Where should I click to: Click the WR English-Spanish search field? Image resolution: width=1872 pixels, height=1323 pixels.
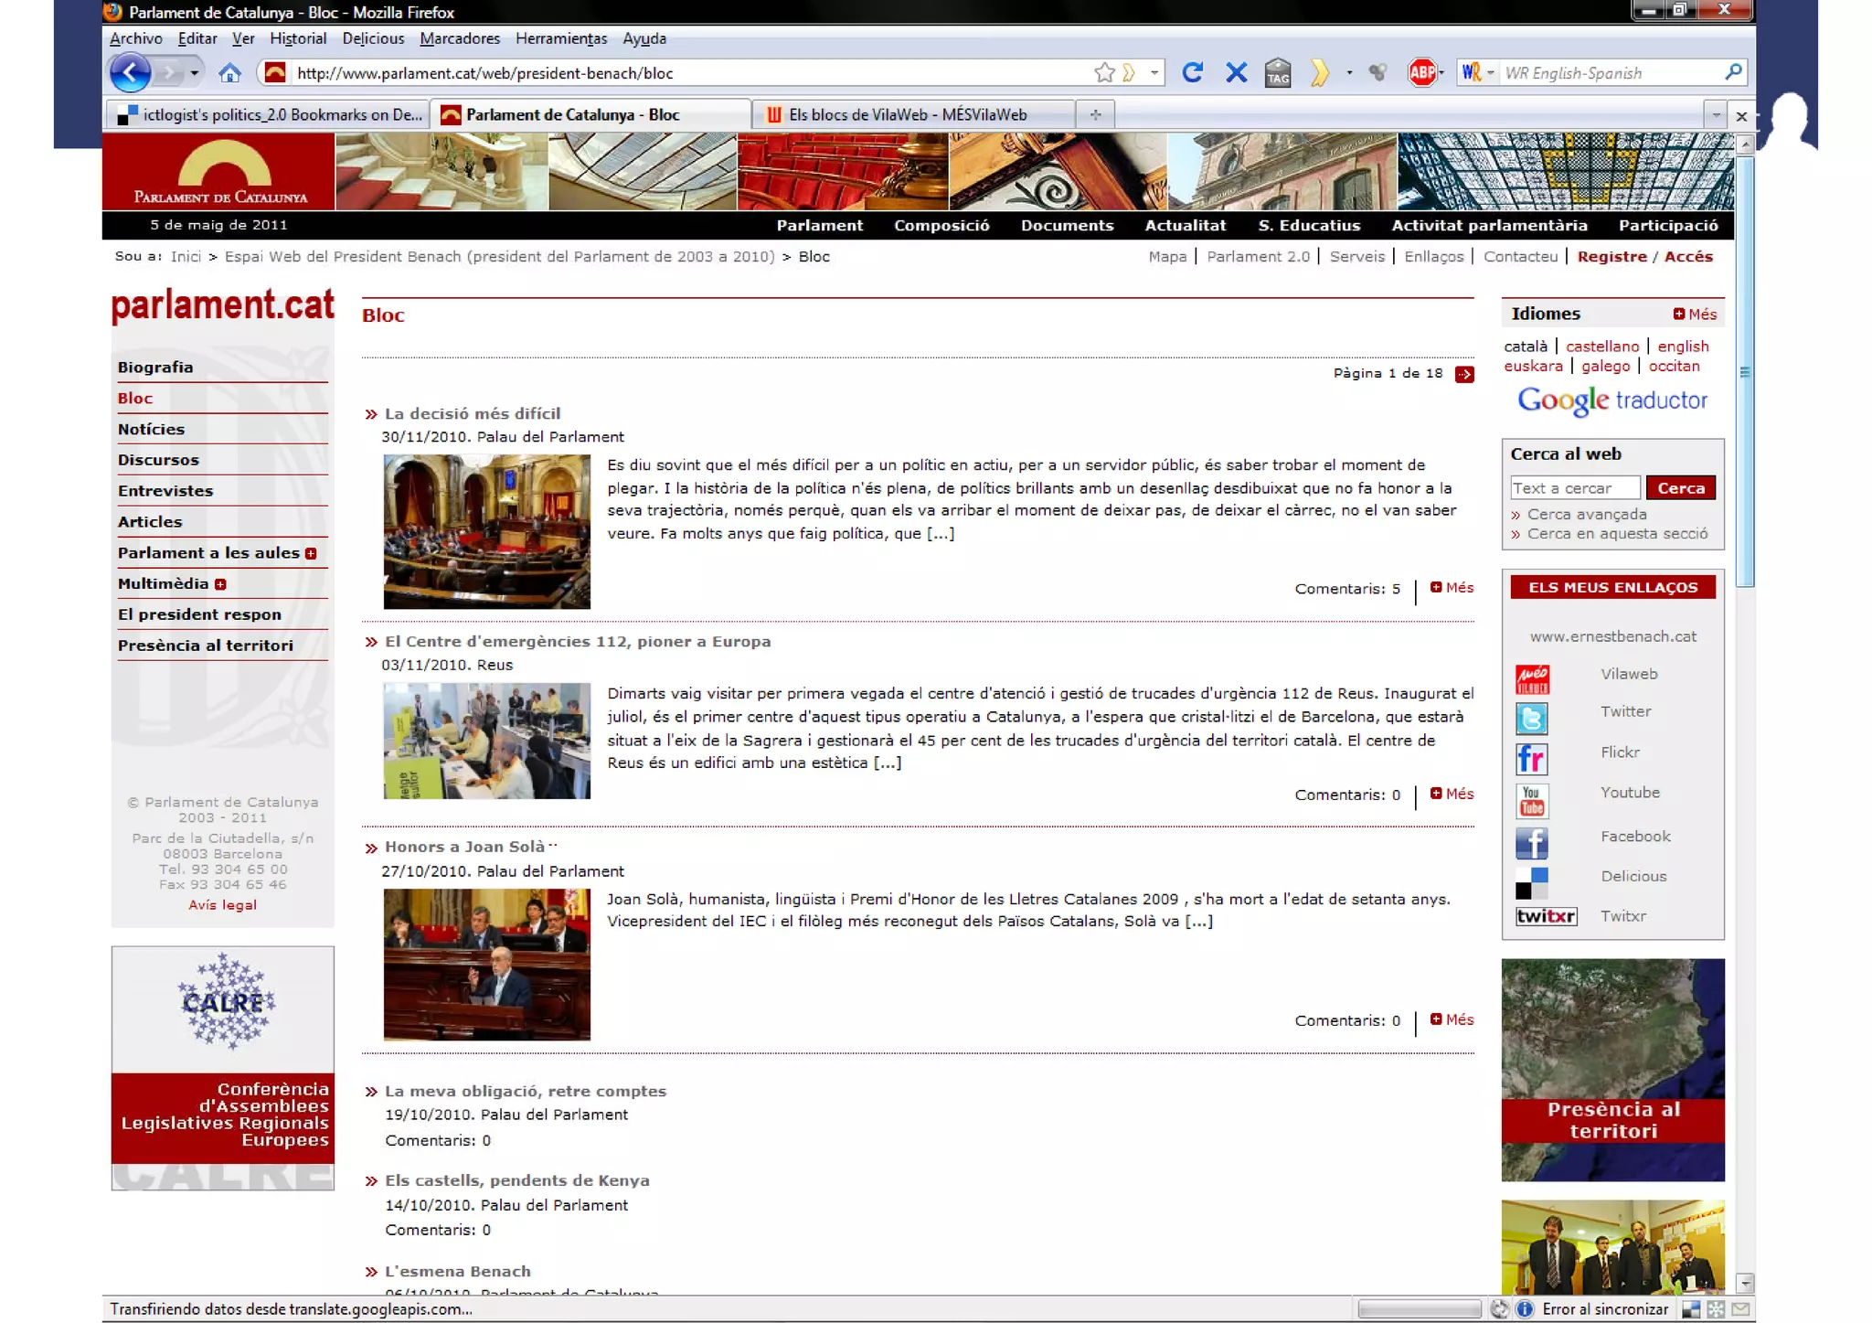pos(1611,73)
